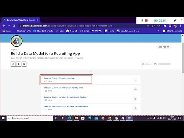Click the scrollbar down arrow
The height and width of the screenshot is (138, 184).
183,114
